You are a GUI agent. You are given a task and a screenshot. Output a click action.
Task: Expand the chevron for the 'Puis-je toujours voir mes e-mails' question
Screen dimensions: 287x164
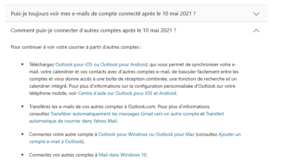click(x=256, y=14)
